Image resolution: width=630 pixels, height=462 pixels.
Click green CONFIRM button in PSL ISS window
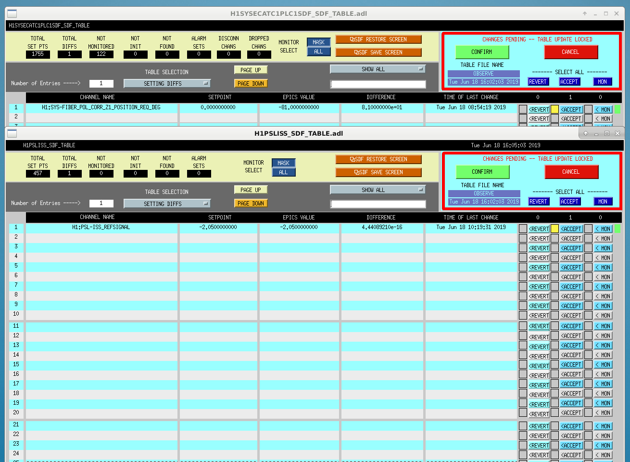point(482,172)
